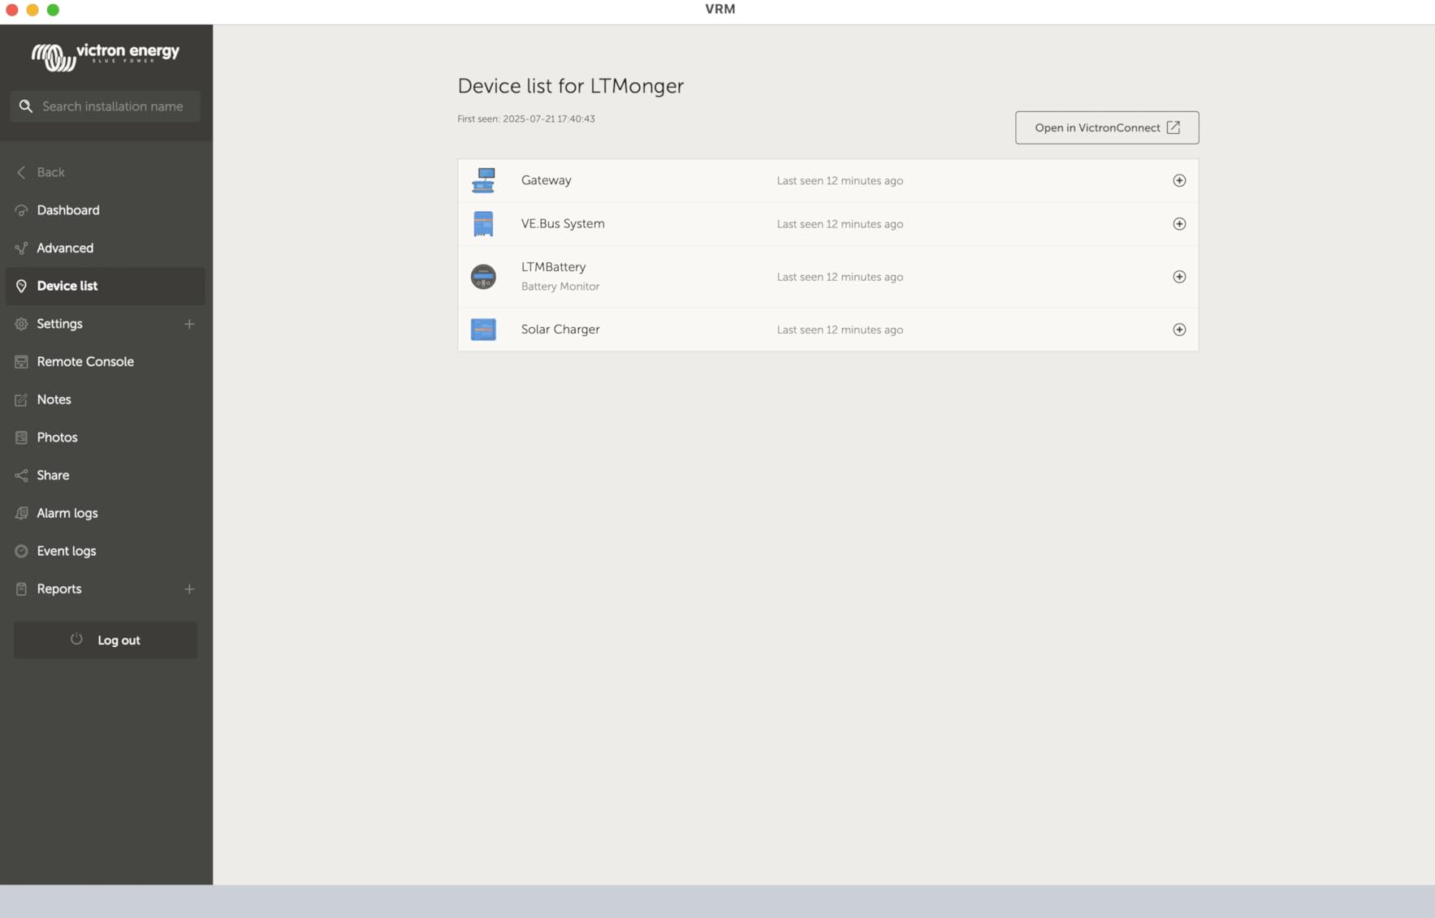Click the First seen timestamp
The image size is (1435, 918).
526,119
